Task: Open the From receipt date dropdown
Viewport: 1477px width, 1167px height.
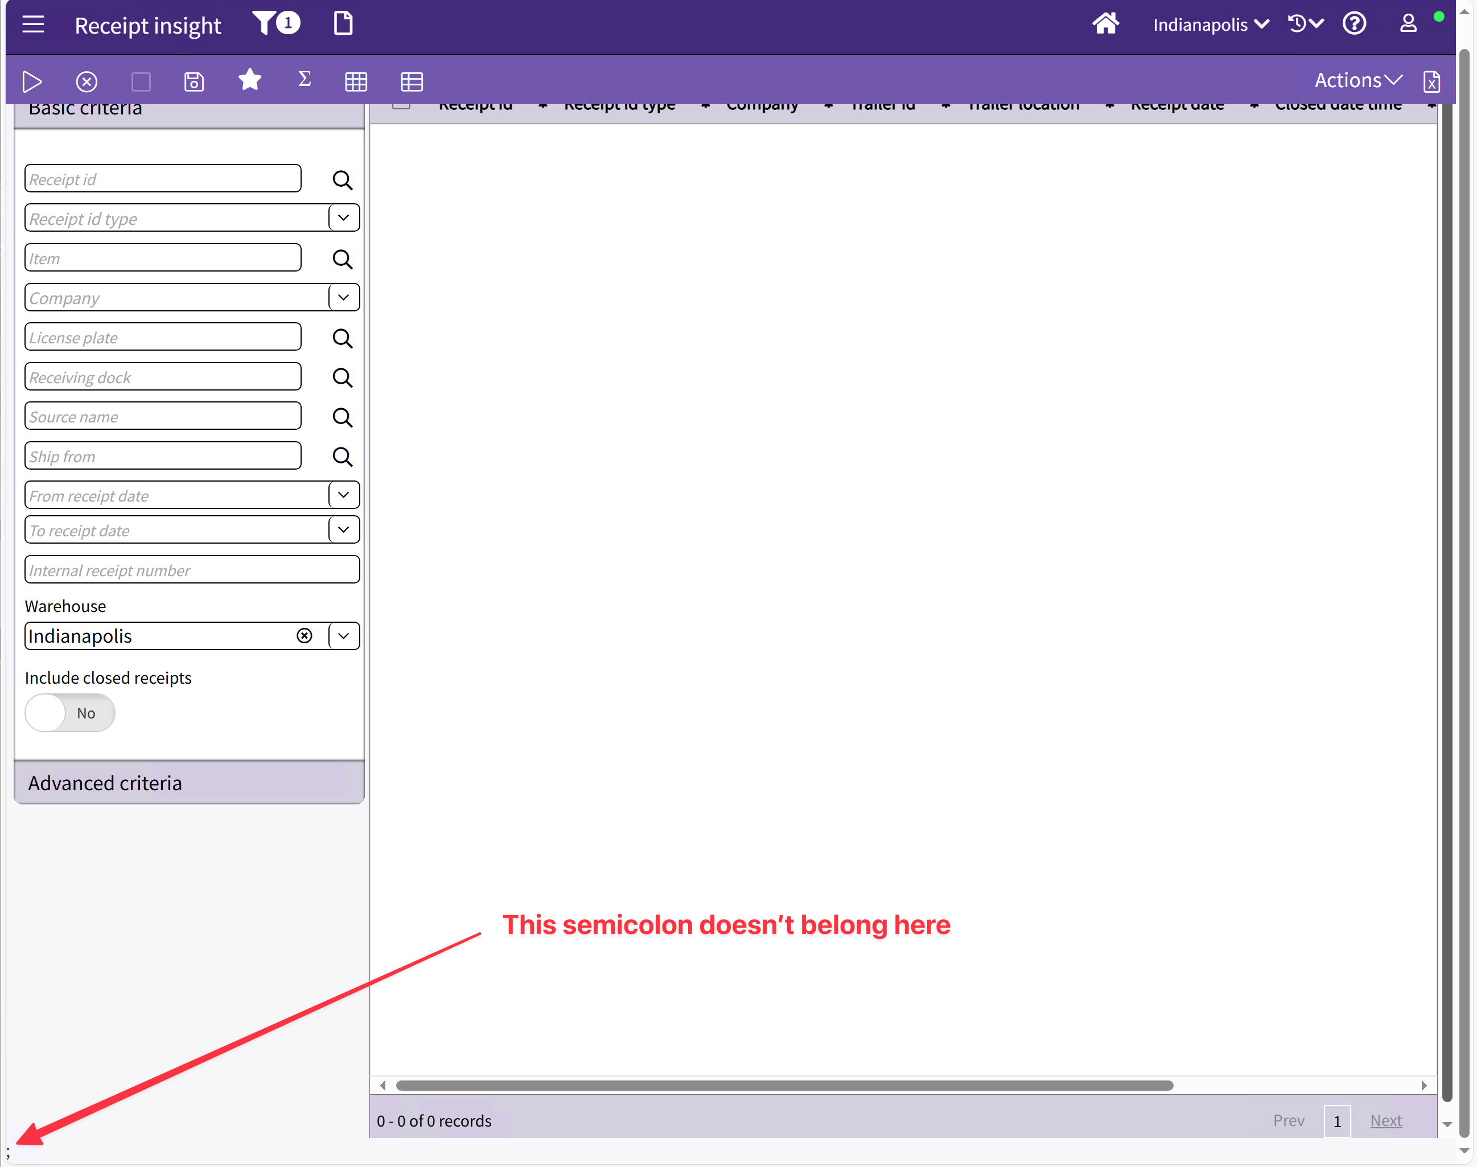Action: [344, 495]
